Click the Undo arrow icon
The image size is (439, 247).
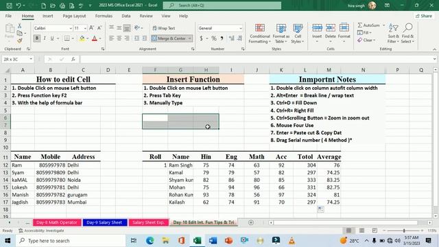point(19,5)
